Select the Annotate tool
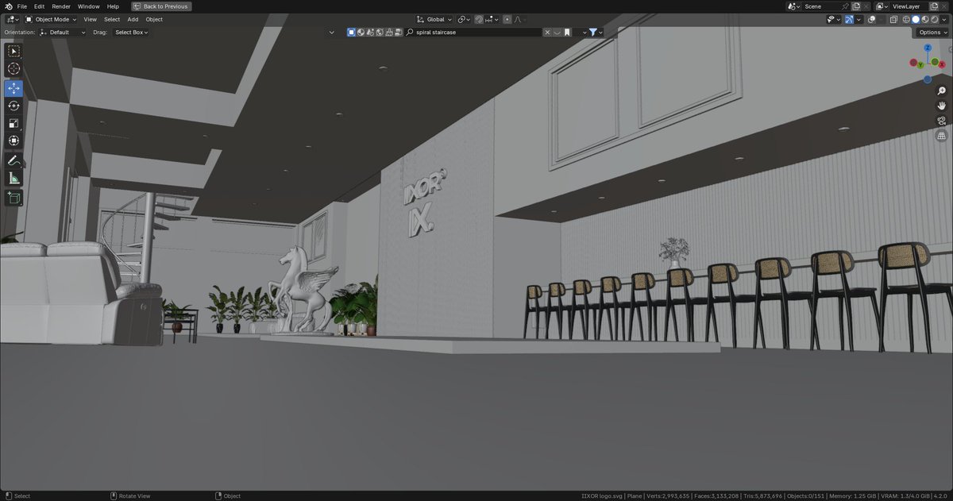The image size is (953, 501). click(x=14, y=160)
